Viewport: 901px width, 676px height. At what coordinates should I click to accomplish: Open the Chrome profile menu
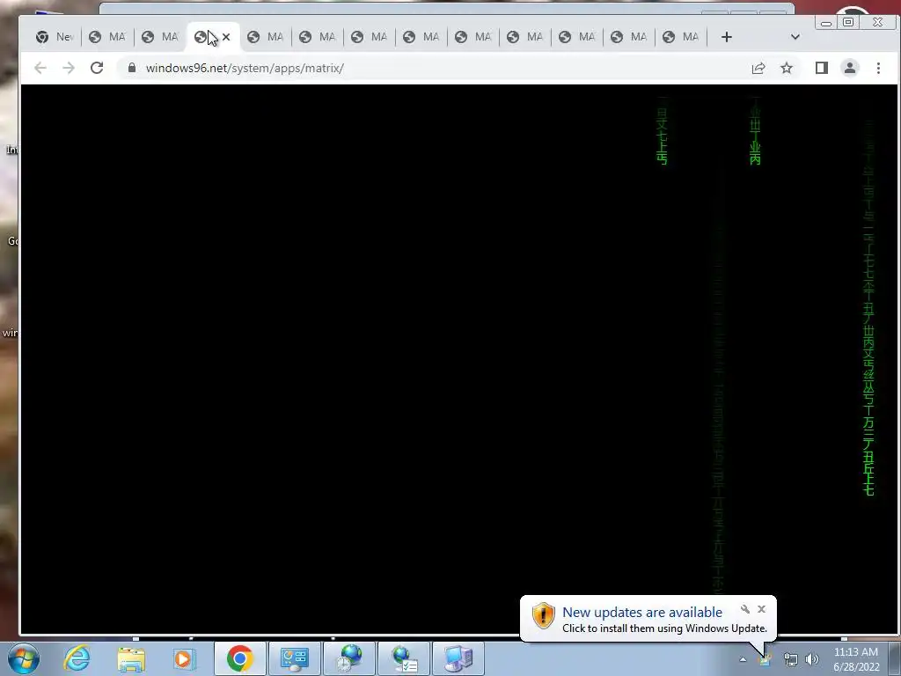coord(850,68)
